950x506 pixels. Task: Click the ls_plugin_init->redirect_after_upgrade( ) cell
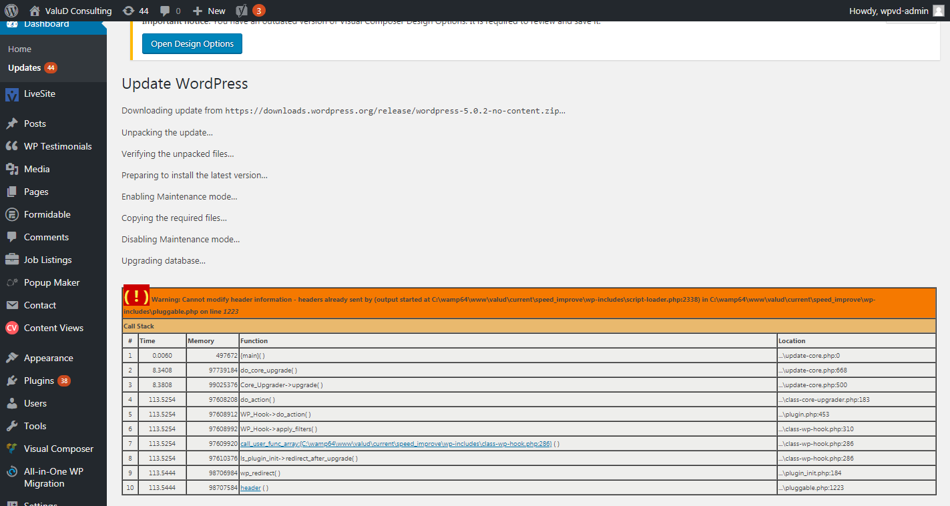pos(507,459)
